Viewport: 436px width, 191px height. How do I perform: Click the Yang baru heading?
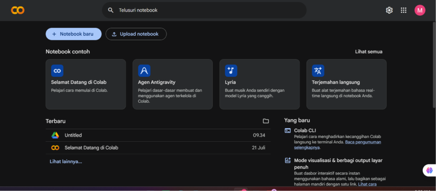click(x=297, y=120)
